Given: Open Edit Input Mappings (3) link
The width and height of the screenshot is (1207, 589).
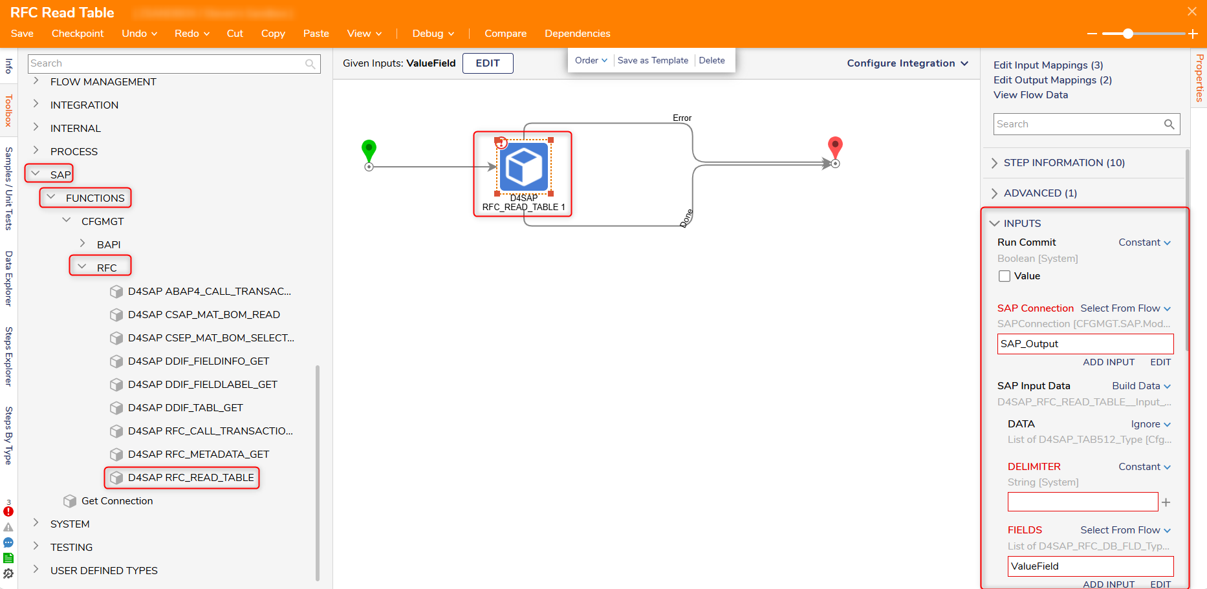Looking at the screenshot, I should tap(1049, 65).
